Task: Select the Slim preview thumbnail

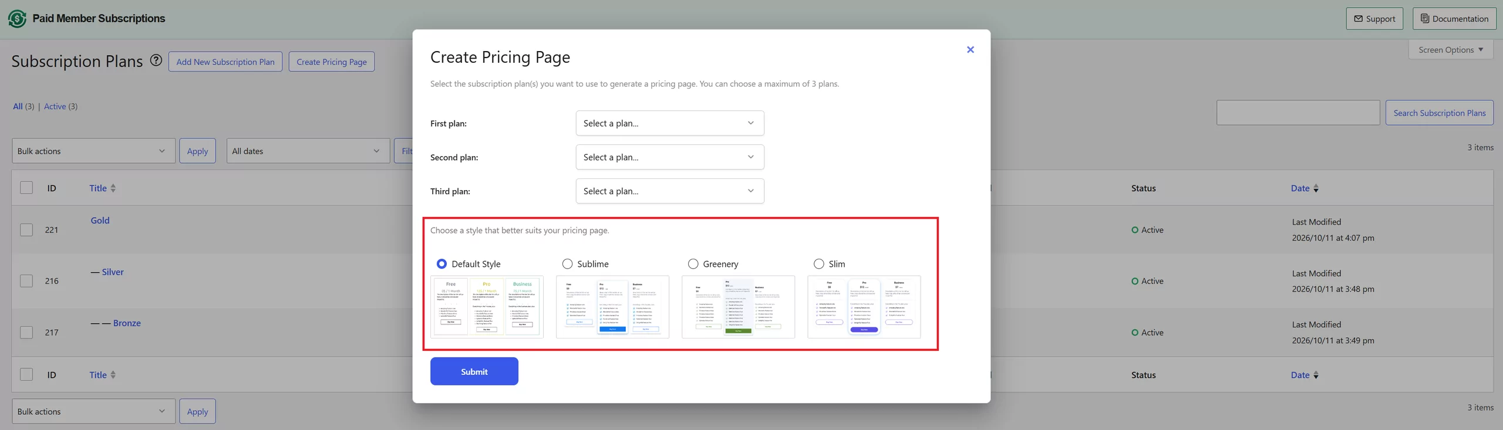Action: click(x=864, y=307)
